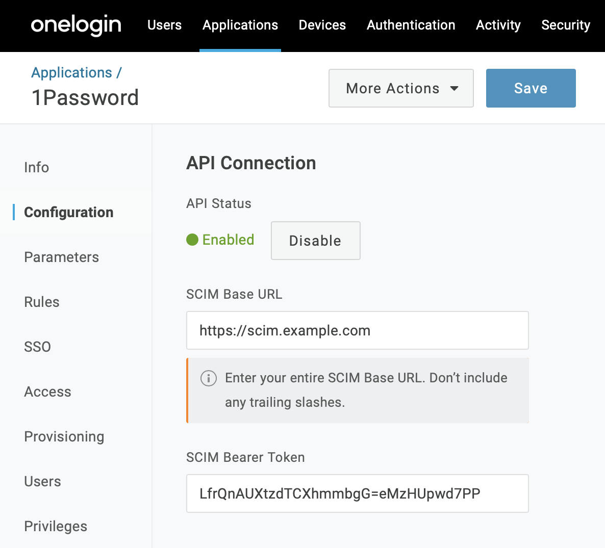Image resolution: width=605 pixels, height=548 pixels.
Task: Click into the SCIM Base URL field
Action: tap(357, 330)
